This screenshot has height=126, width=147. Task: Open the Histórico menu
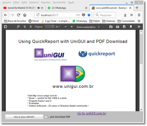[34, 2]
